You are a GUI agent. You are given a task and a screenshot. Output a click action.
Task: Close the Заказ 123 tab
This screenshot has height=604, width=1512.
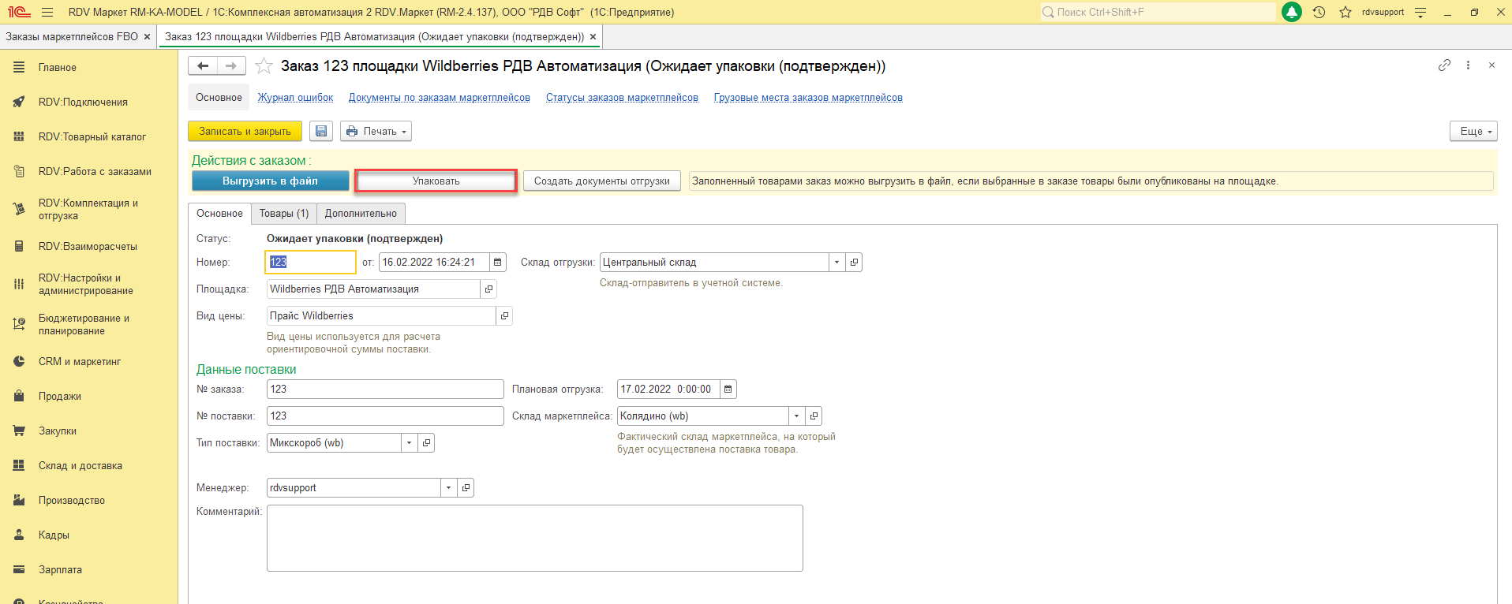click(593, 36)
